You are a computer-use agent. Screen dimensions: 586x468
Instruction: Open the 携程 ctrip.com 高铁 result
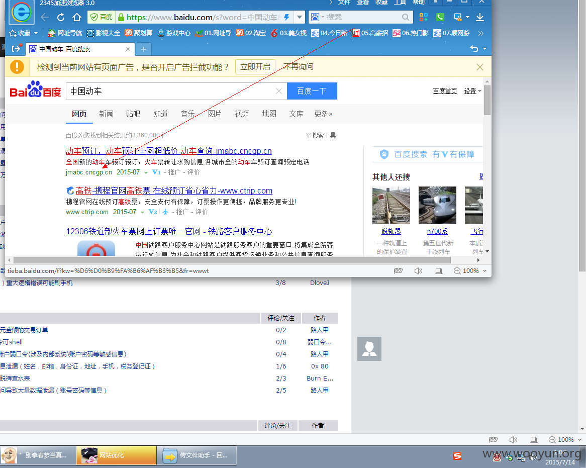[174, 191]
